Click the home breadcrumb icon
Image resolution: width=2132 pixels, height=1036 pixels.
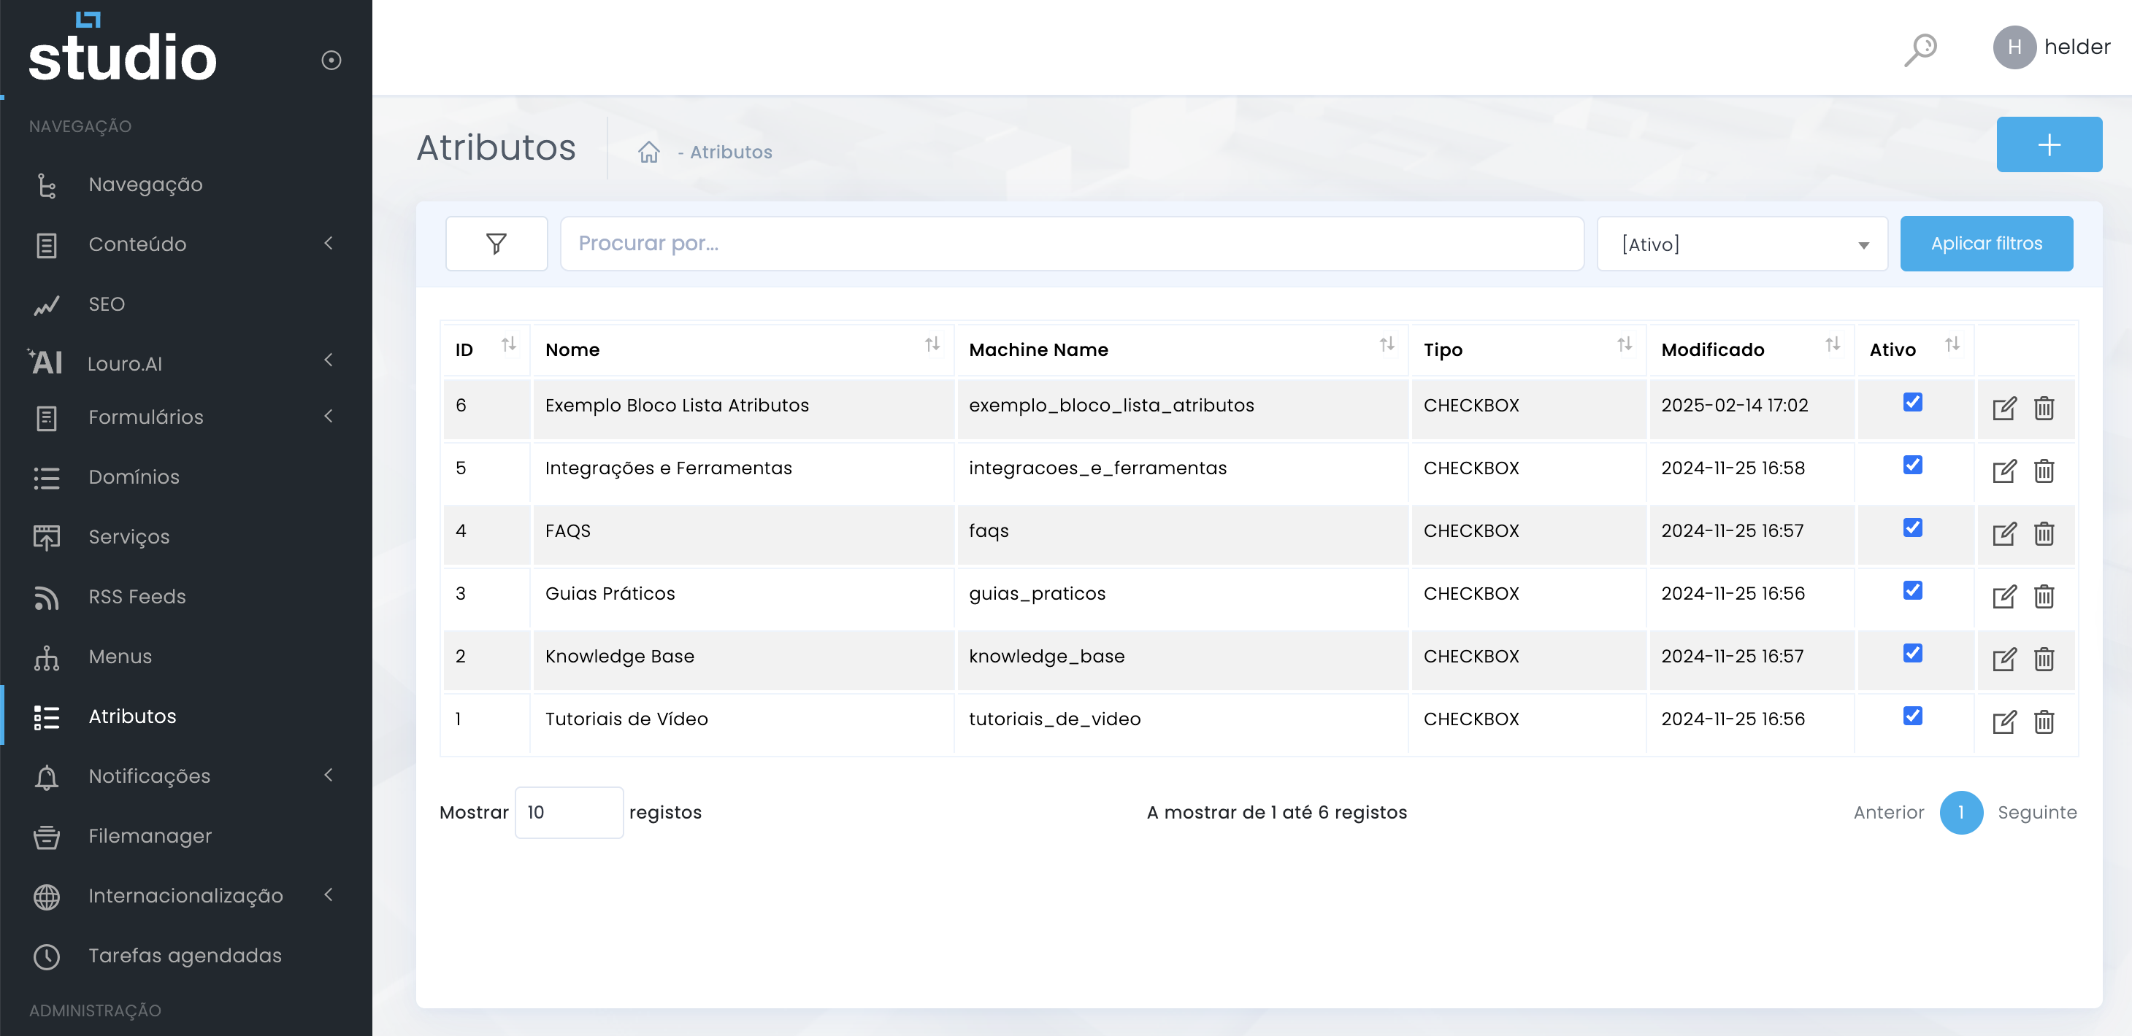[649, 152]
